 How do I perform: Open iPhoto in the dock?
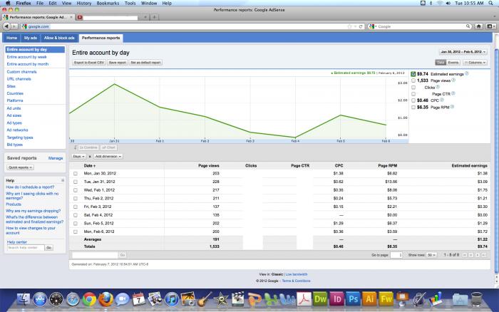point(188,299)
